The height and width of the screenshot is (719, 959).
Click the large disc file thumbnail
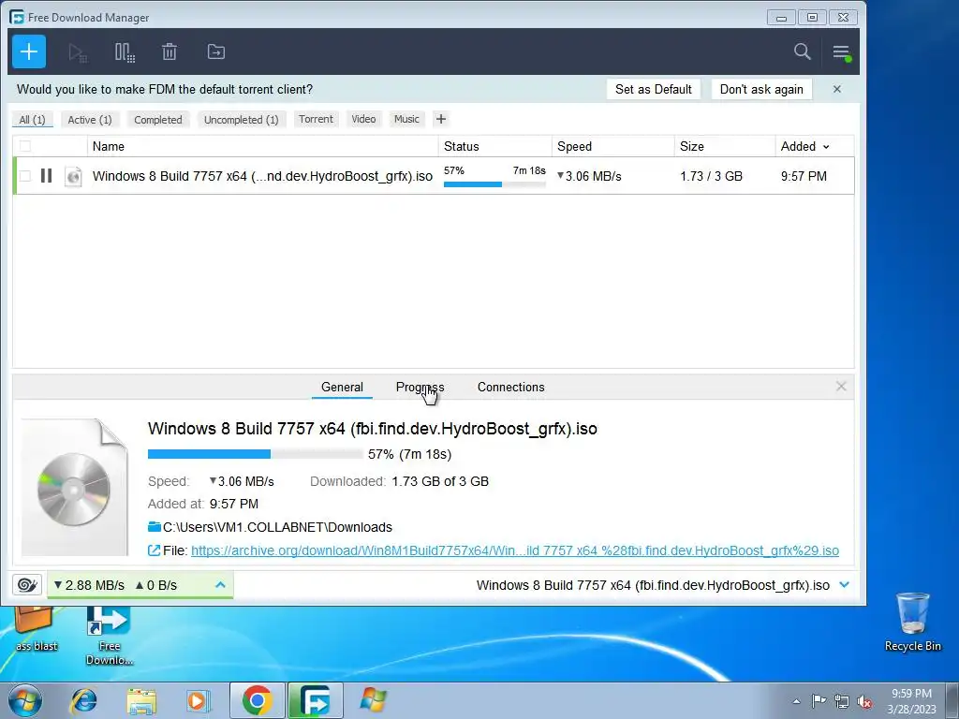tap(75, 488)
